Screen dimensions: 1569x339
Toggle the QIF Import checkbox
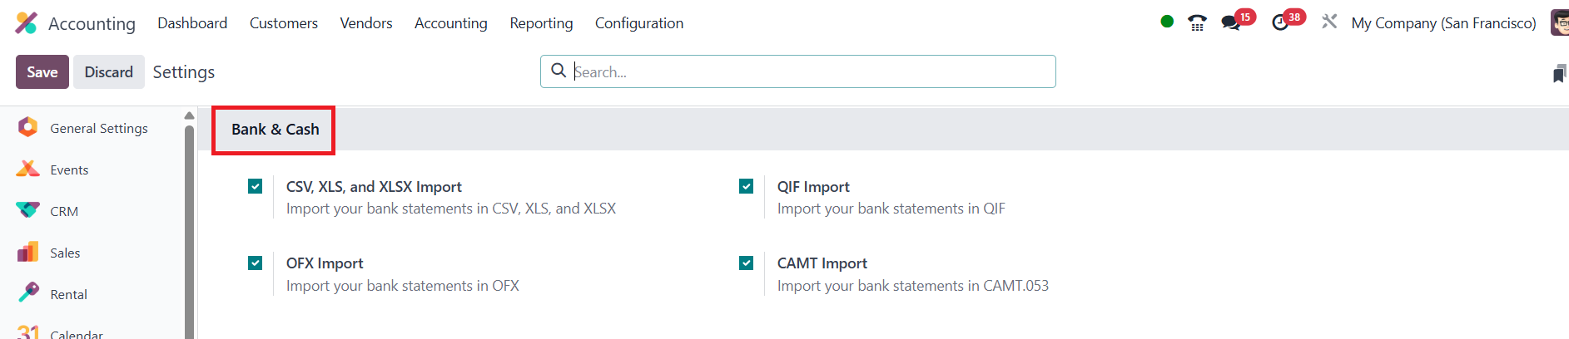pyautogui.click(x=747, y=186)
